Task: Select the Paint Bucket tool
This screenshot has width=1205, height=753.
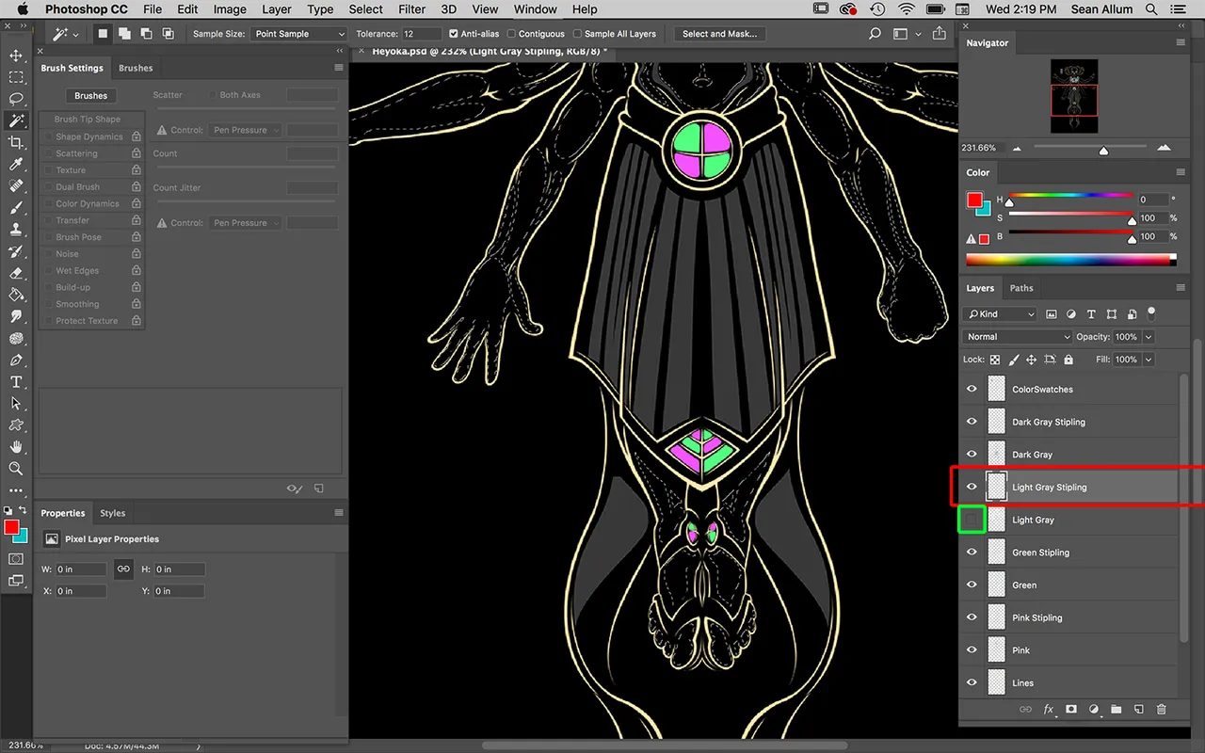Action: click(x=16, y=295)
